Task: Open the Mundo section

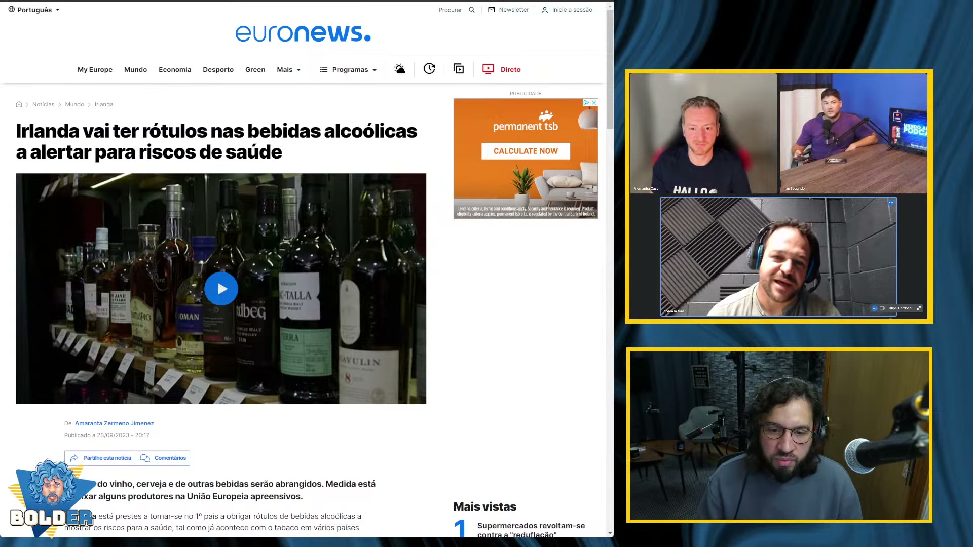Action: coord(135,70)
